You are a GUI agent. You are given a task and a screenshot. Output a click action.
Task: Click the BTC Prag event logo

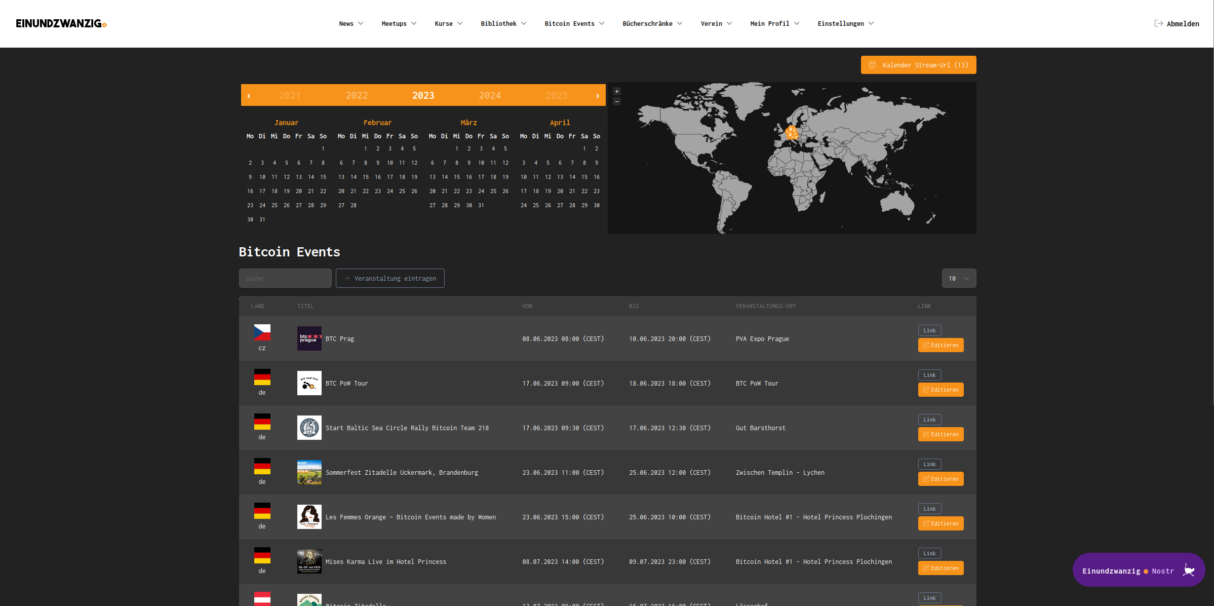tap(309, 338)
